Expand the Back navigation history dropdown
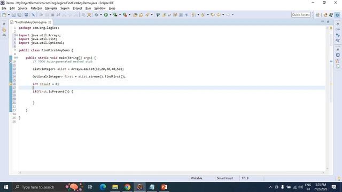Image resolution: width=342 pixels, height=192 pixels. pos(223,15)
